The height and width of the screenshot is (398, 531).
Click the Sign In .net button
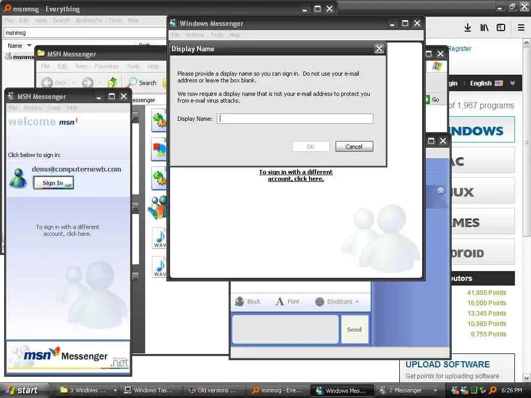tap(53, 183)
